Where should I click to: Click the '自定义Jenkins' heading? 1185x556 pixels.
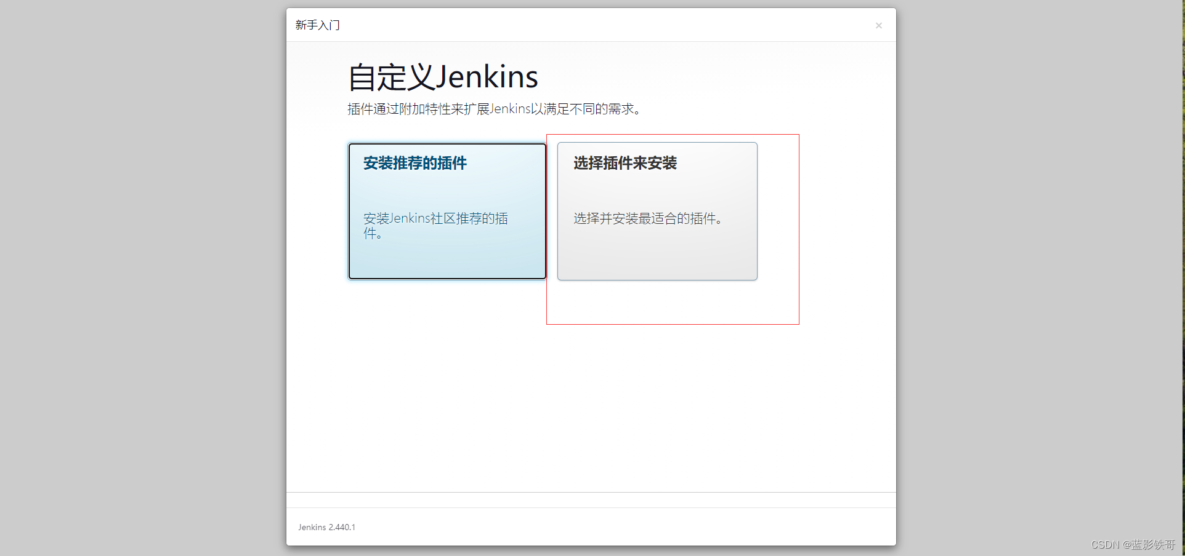point(443,77)
